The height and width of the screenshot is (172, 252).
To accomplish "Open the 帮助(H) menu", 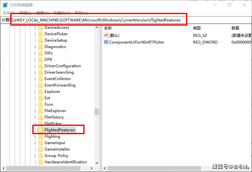I will (x=81, y=13).
